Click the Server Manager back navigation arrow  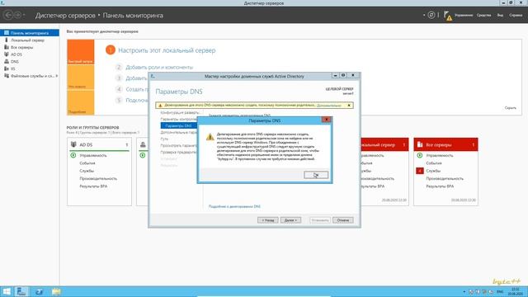(x=8, y=15)
